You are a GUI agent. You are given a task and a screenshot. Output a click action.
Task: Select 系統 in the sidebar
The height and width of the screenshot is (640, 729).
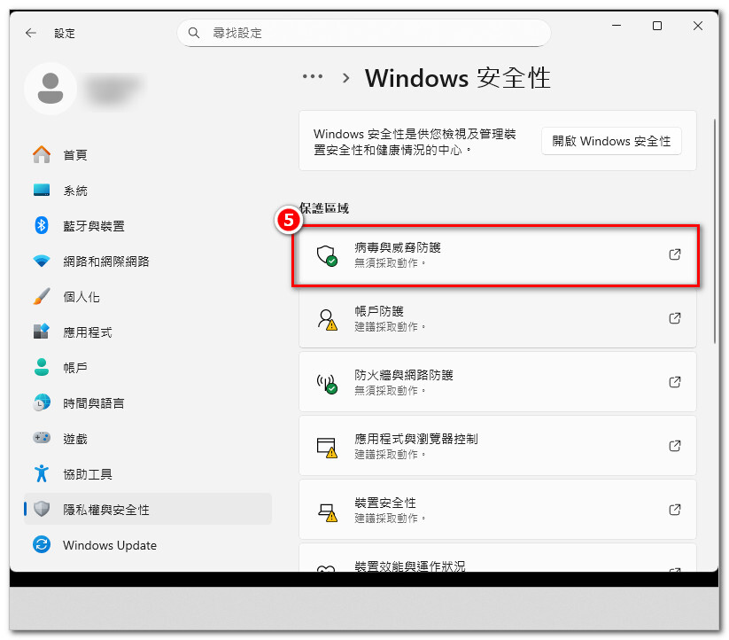point(74,191)
